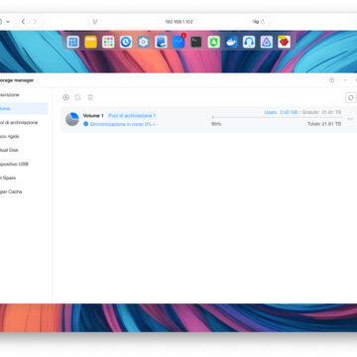Click the trash delete volume icon
Viewport: 357px width, 357px height.
90,97
